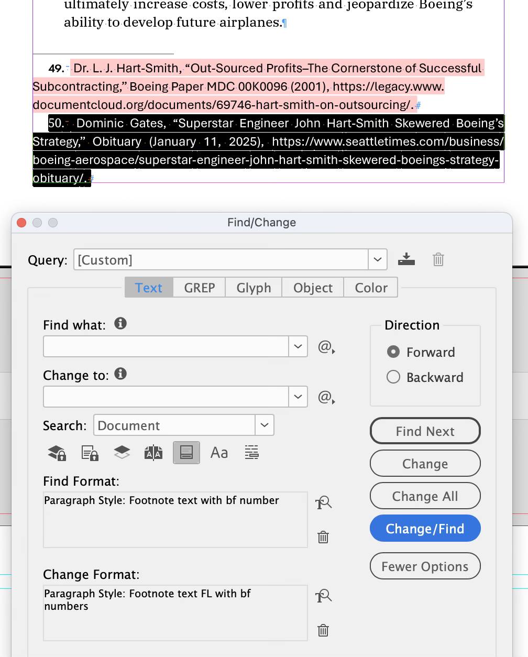Click the Change button
Image resolution: width=528 pixels, height=657 pixels.
pyautogui.click(x=425, y=464)
